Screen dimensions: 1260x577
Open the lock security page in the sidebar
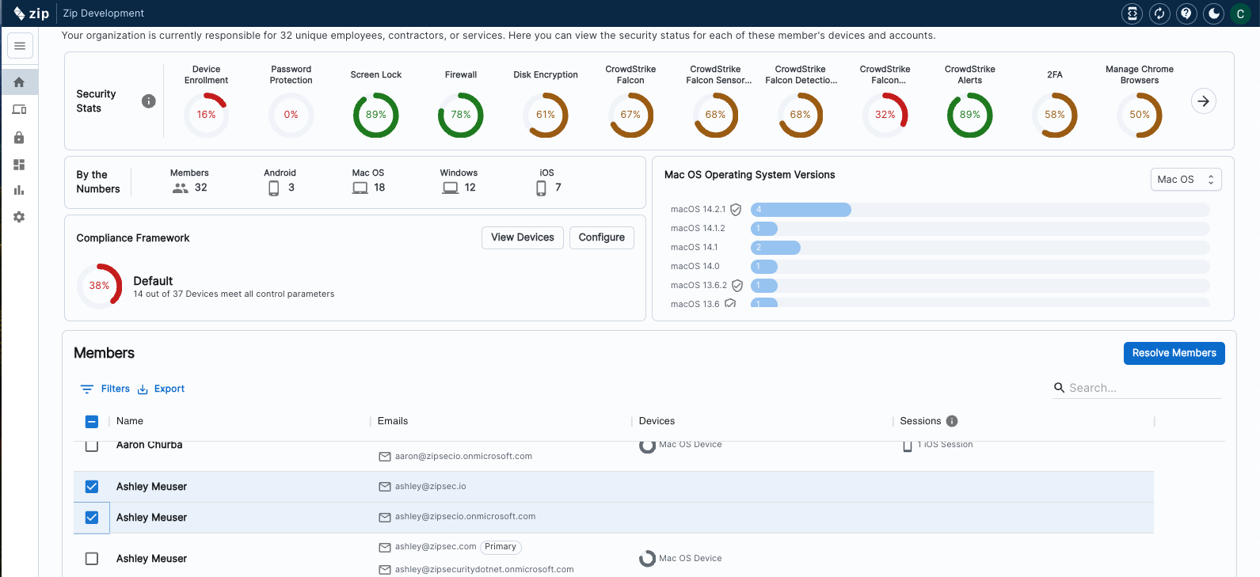[x=19, y=138]
